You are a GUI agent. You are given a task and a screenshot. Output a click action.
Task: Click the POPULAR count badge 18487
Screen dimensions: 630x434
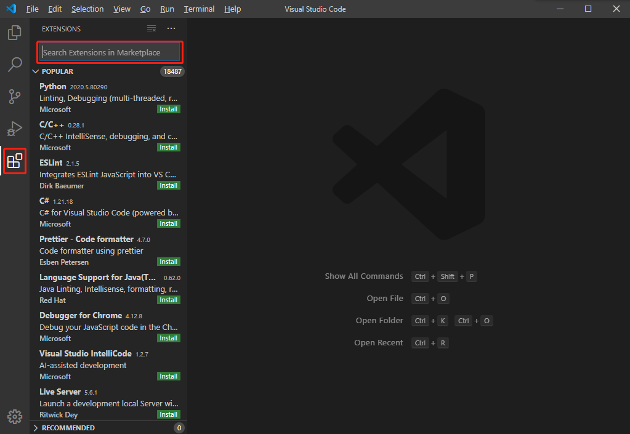pyautogui.click(x=172, y=71)
